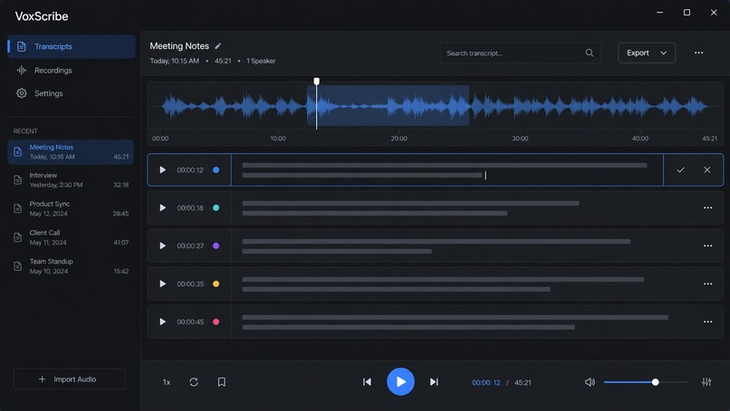This screenshot has width=730, height=411.
Task: Open the Transcripts section in sidebar
Action: tap(72, 46)
